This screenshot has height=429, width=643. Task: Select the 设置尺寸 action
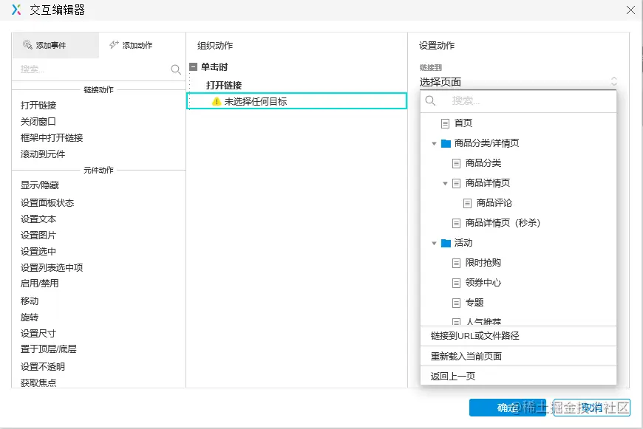click(x=38, y=334)
